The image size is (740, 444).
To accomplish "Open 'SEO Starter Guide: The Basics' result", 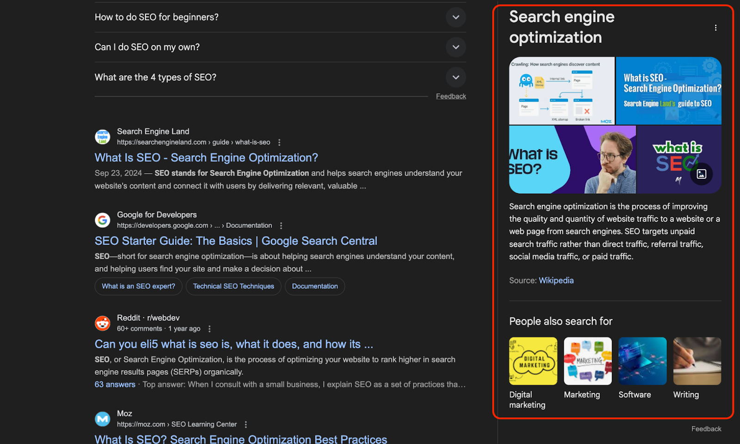I will coord(236,241).
